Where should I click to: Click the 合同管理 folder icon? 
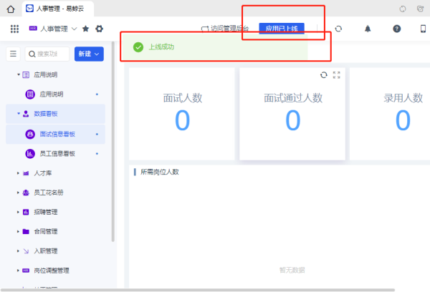click(26, 231)
